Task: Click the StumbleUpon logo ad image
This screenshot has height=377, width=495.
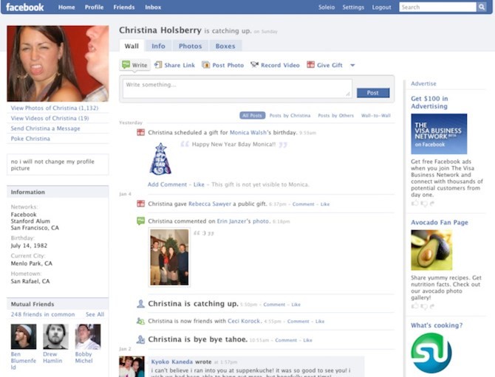Action: [431, 353]
